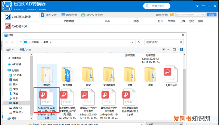The width and height of the screenshot is (219, 125).
Task: Click the 添加目录 toolbar button
Action: 69,15
